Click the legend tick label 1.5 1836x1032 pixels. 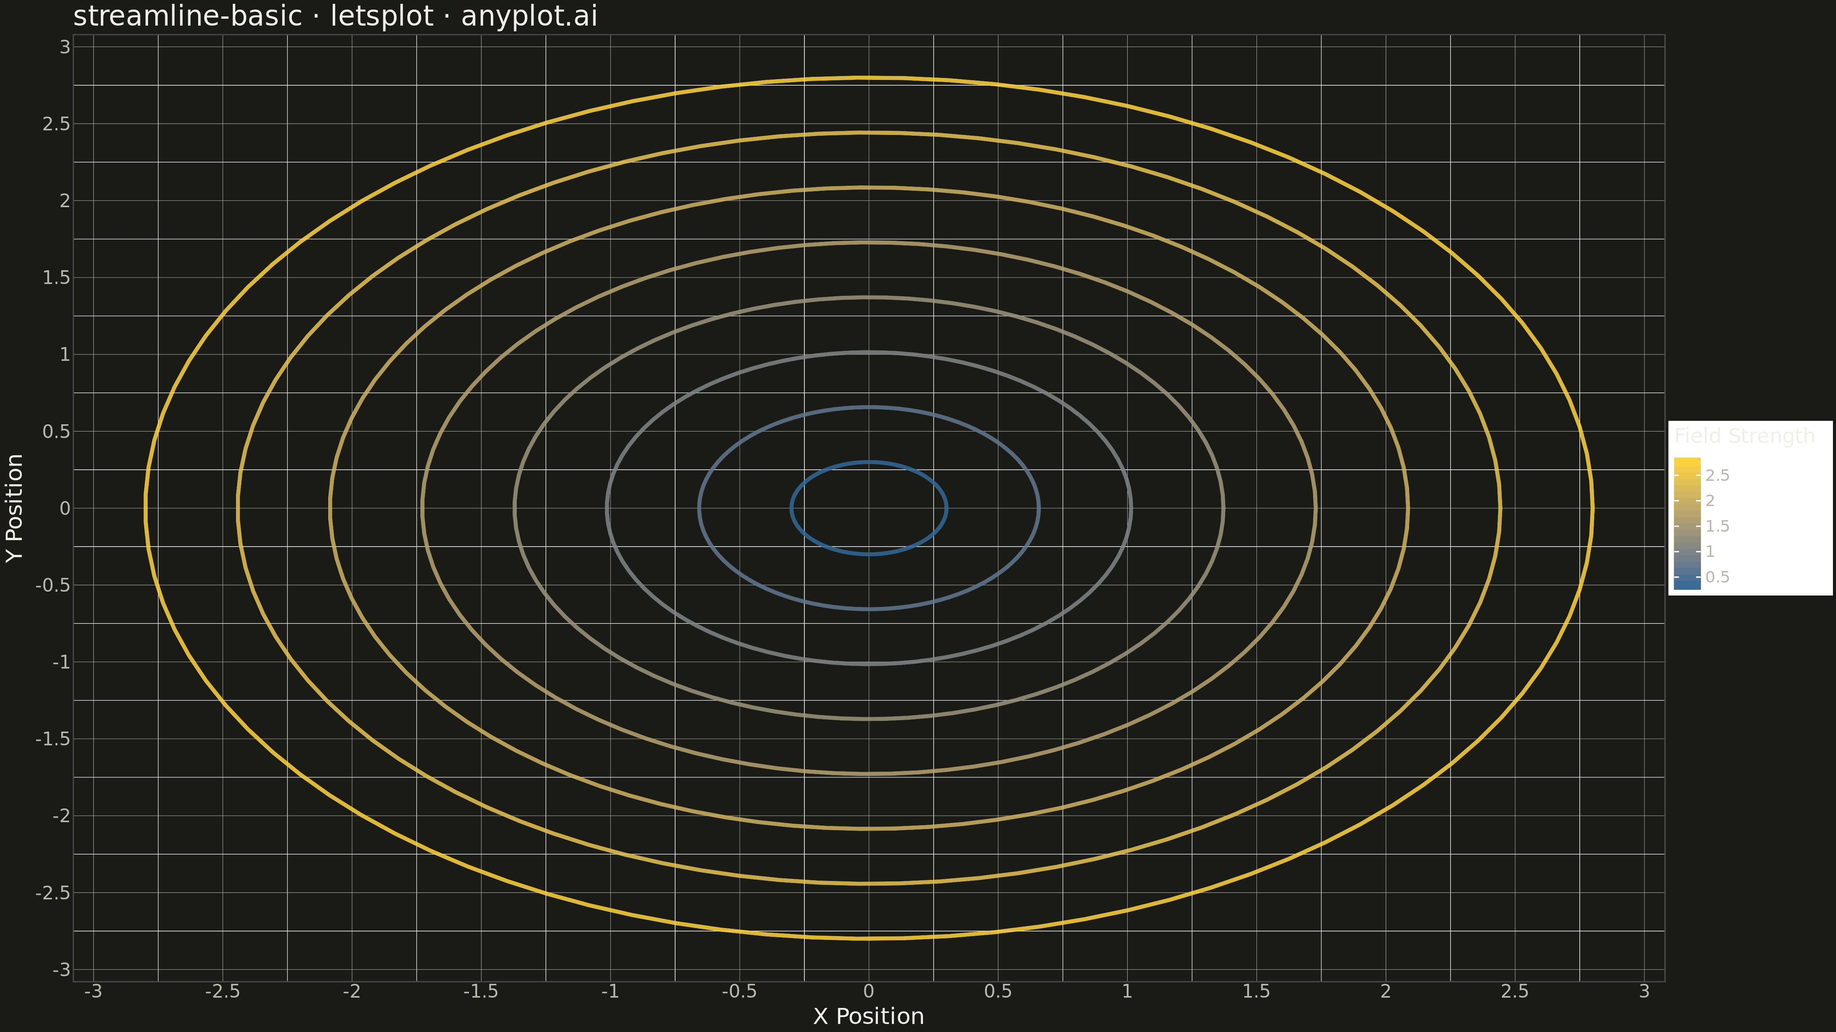pyautogui.click(x=1717, y=526)
